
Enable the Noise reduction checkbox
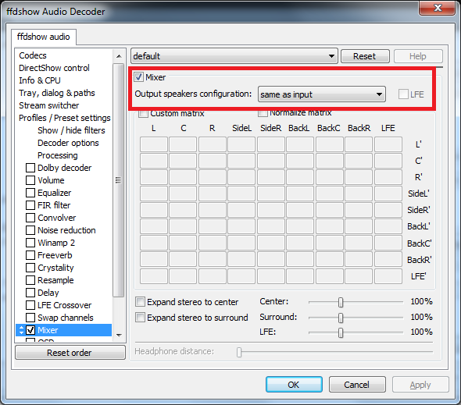pos(30,230)
